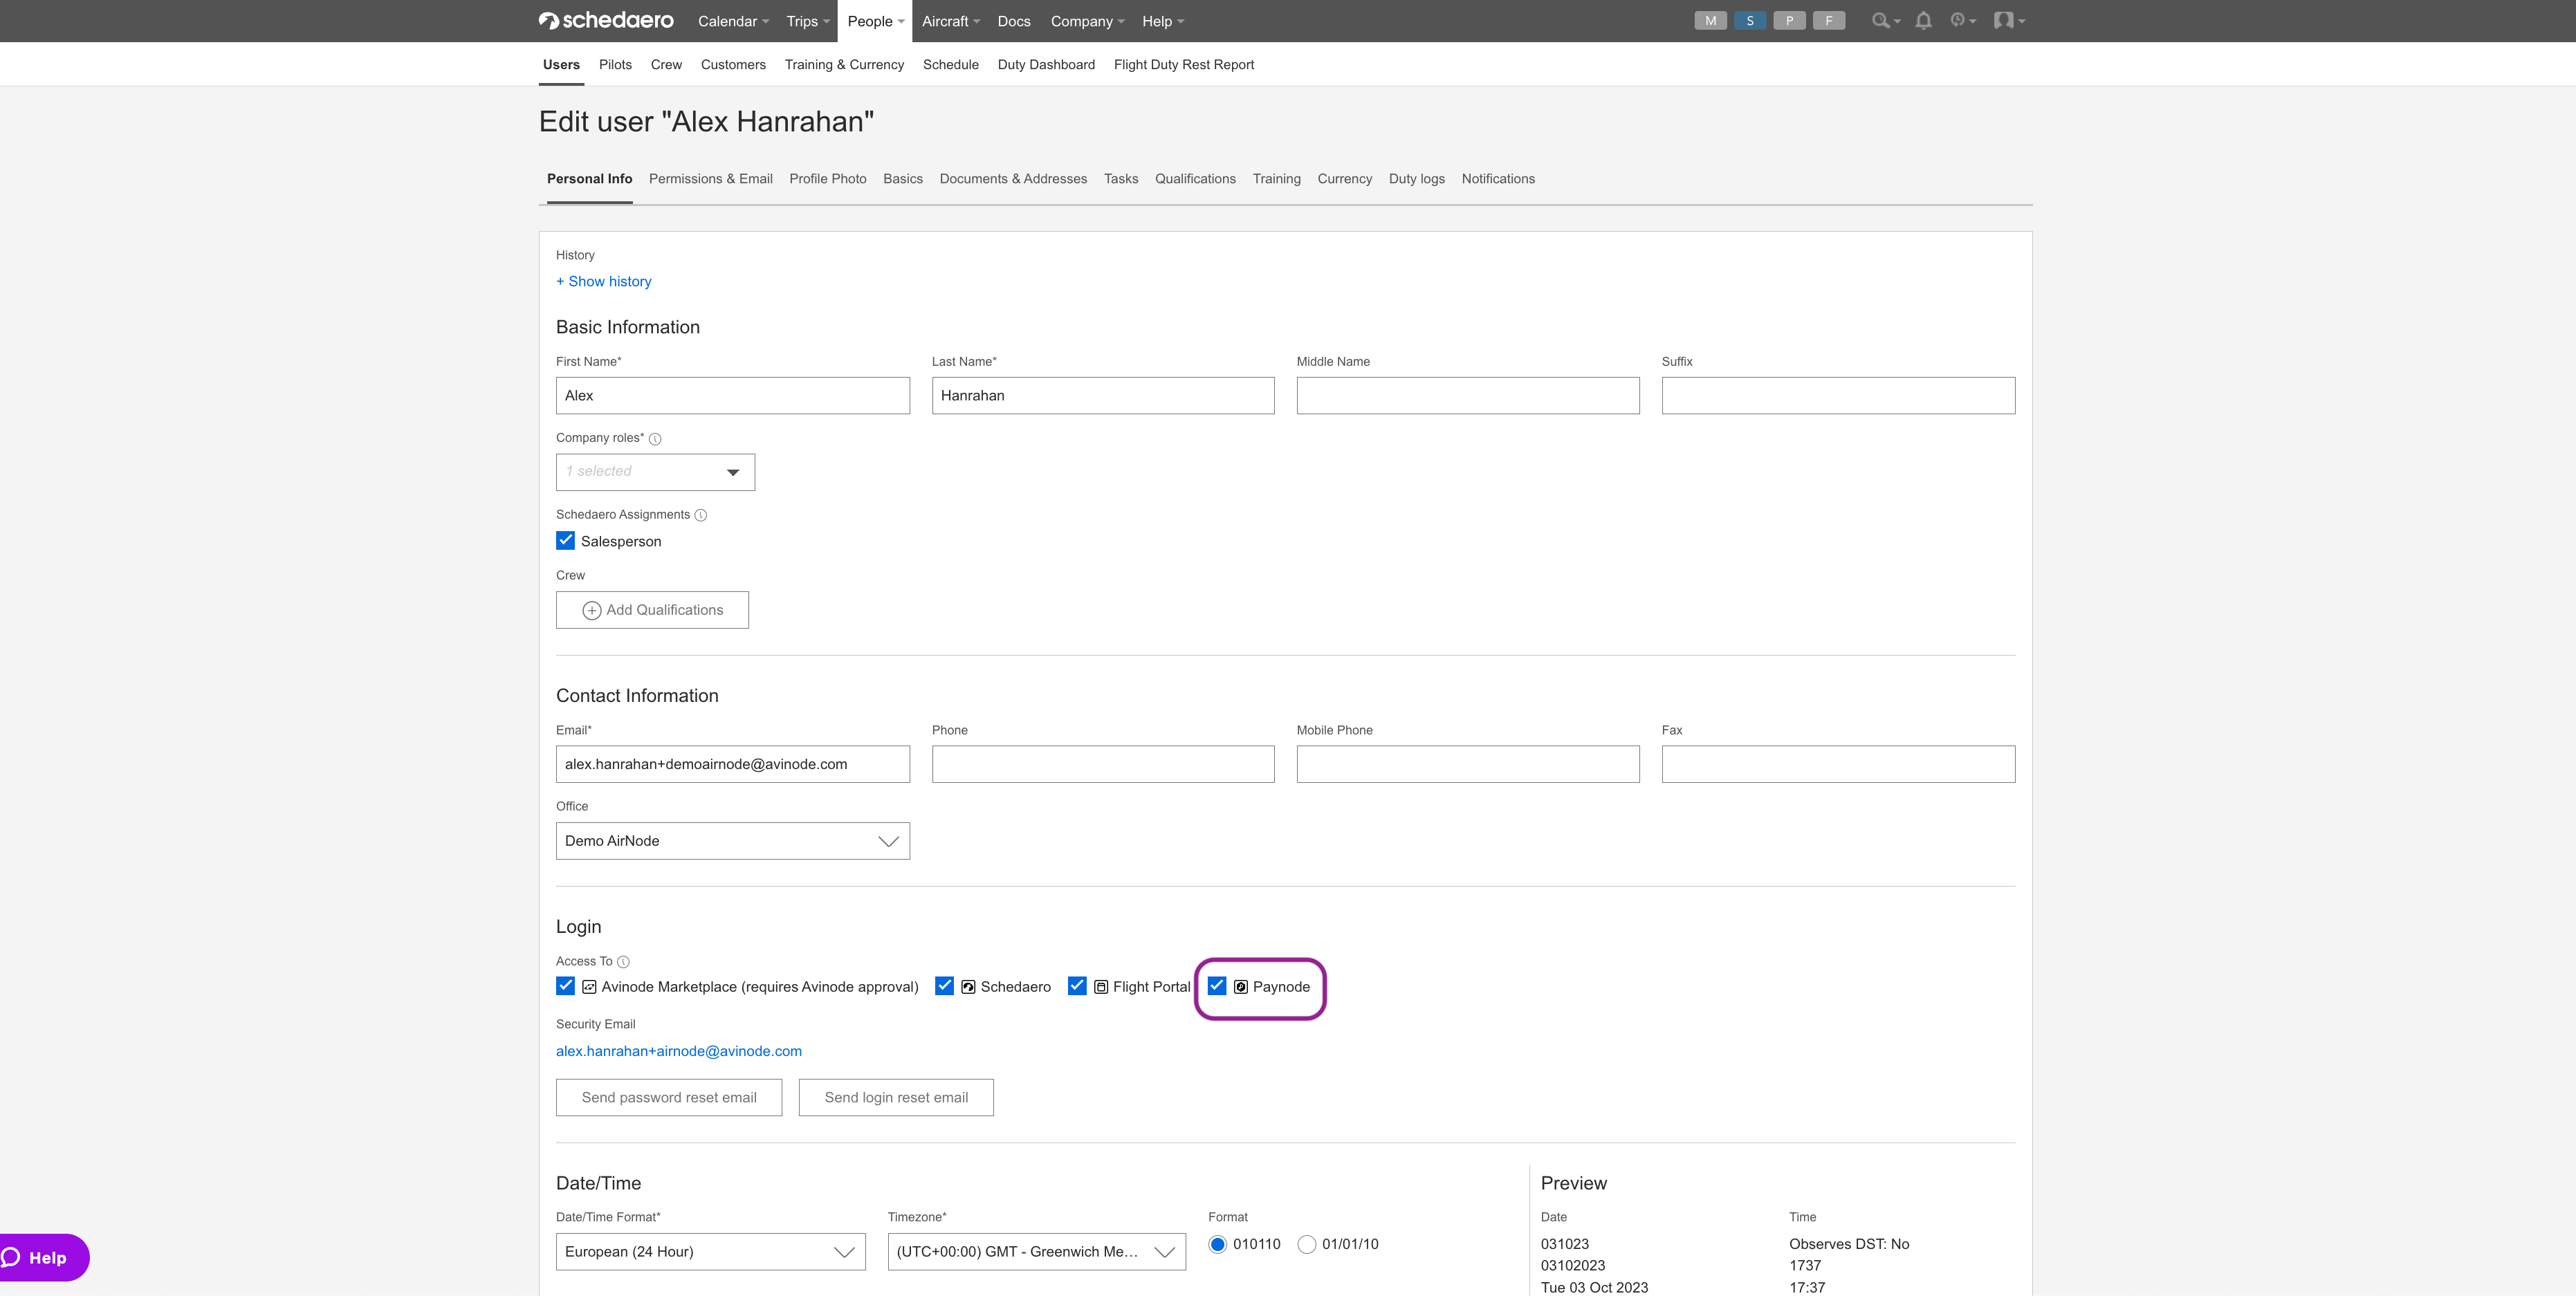Click the Schedaero logo

tap(606, 21)
